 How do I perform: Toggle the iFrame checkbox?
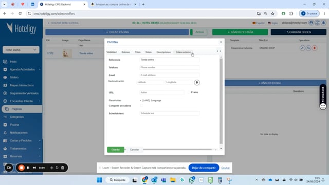pyautogui.click(x=189, y=92)
